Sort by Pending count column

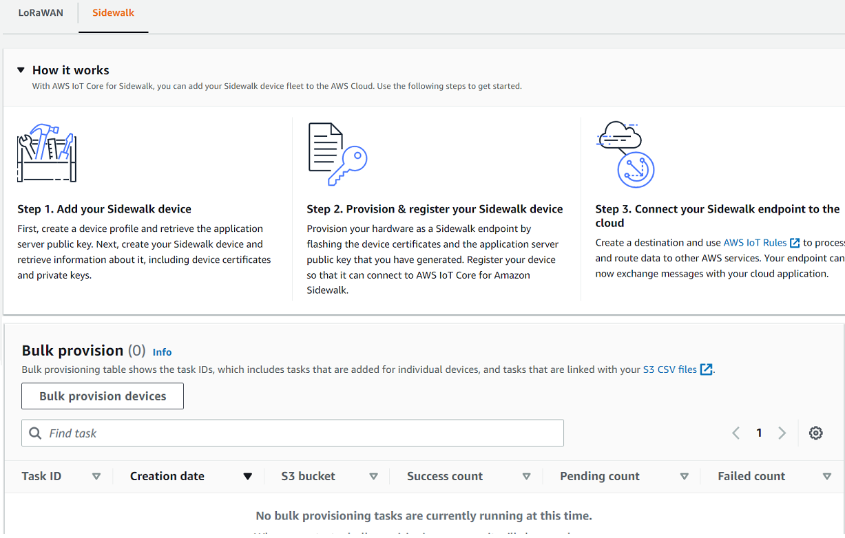[684, 477]
